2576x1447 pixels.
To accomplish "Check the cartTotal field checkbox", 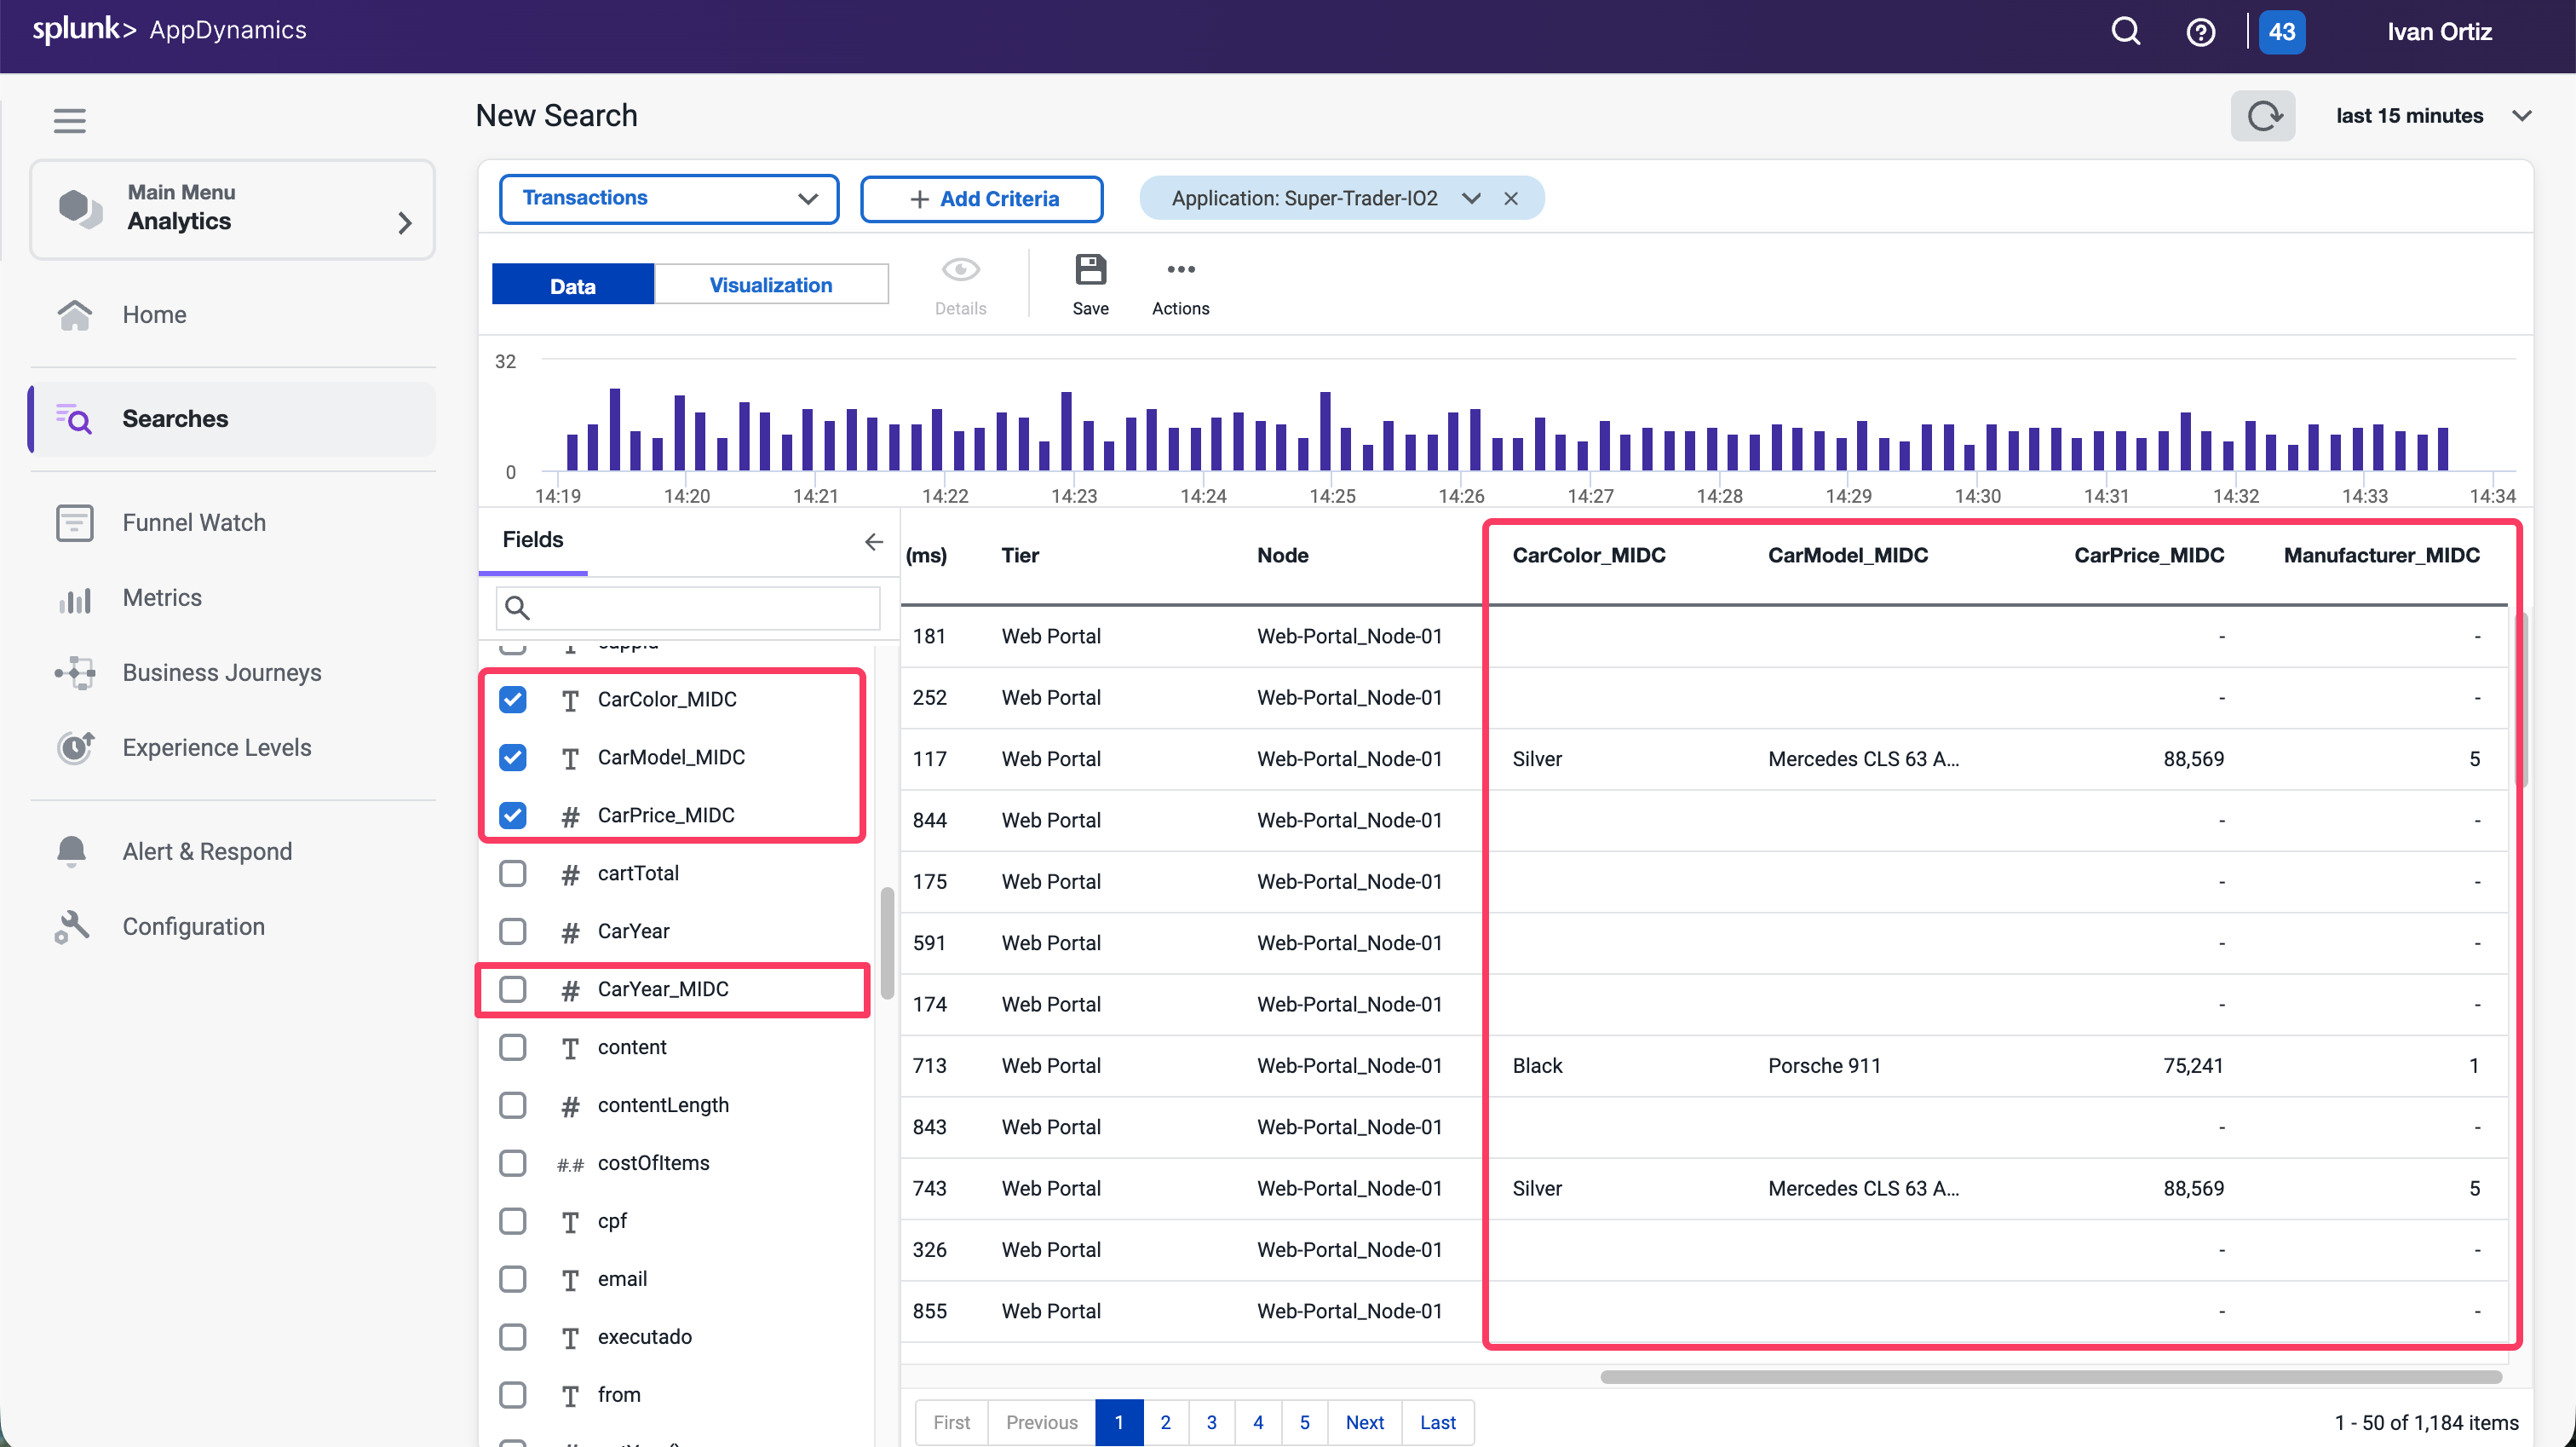I will click(x=513, y=873).
